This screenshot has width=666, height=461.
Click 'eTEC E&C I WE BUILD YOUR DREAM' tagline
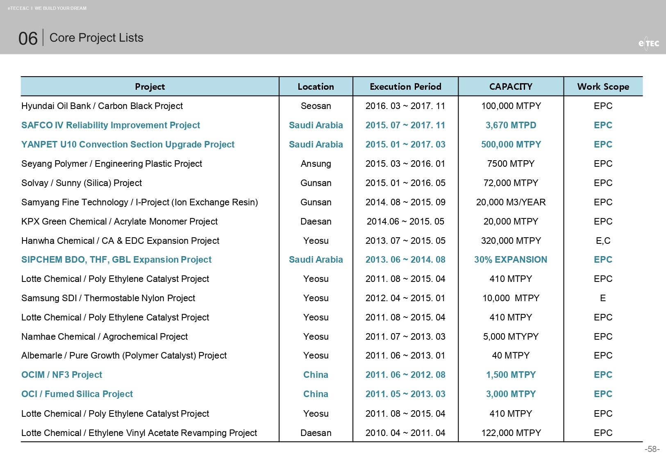47,8
